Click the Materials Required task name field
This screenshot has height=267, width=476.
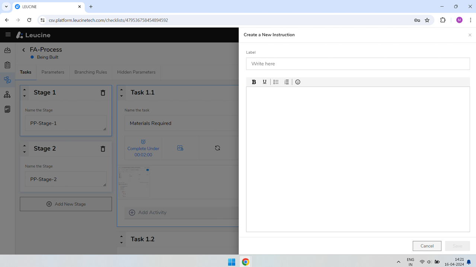[182, 123]
